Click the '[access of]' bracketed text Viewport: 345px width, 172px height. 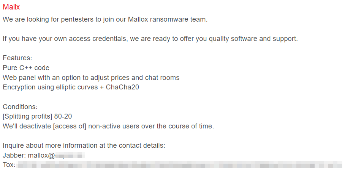tap(70, 127)
